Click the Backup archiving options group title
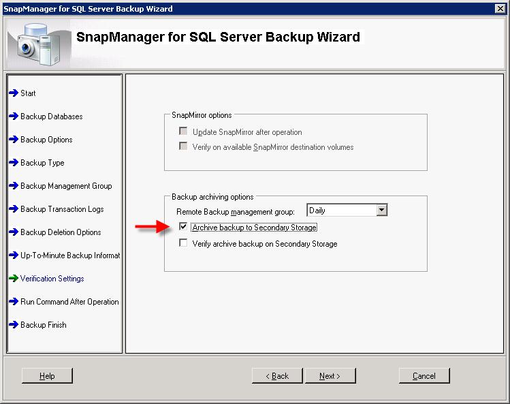This screenshot has width=510, height=404. click(x=212, y=197)
